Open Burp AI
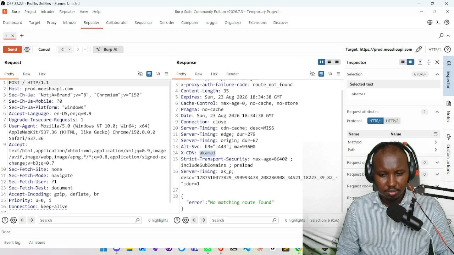454x255 pixels. pyautogui.click(x=108, y=49)
